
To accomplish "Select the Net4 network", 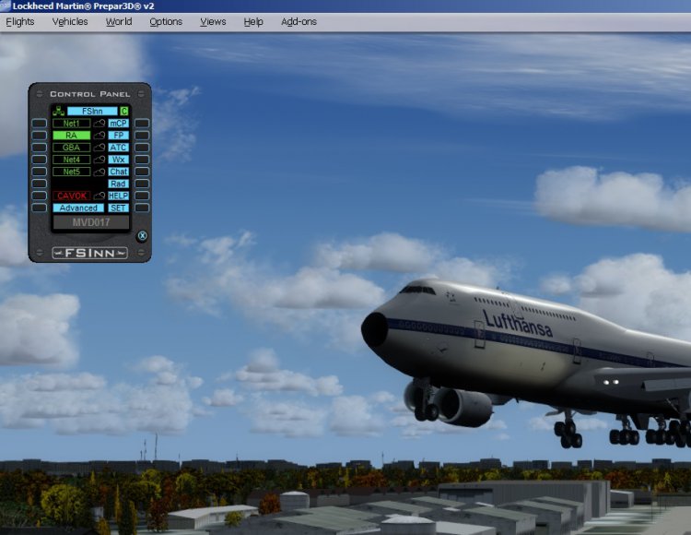I will tap(71, 160).
